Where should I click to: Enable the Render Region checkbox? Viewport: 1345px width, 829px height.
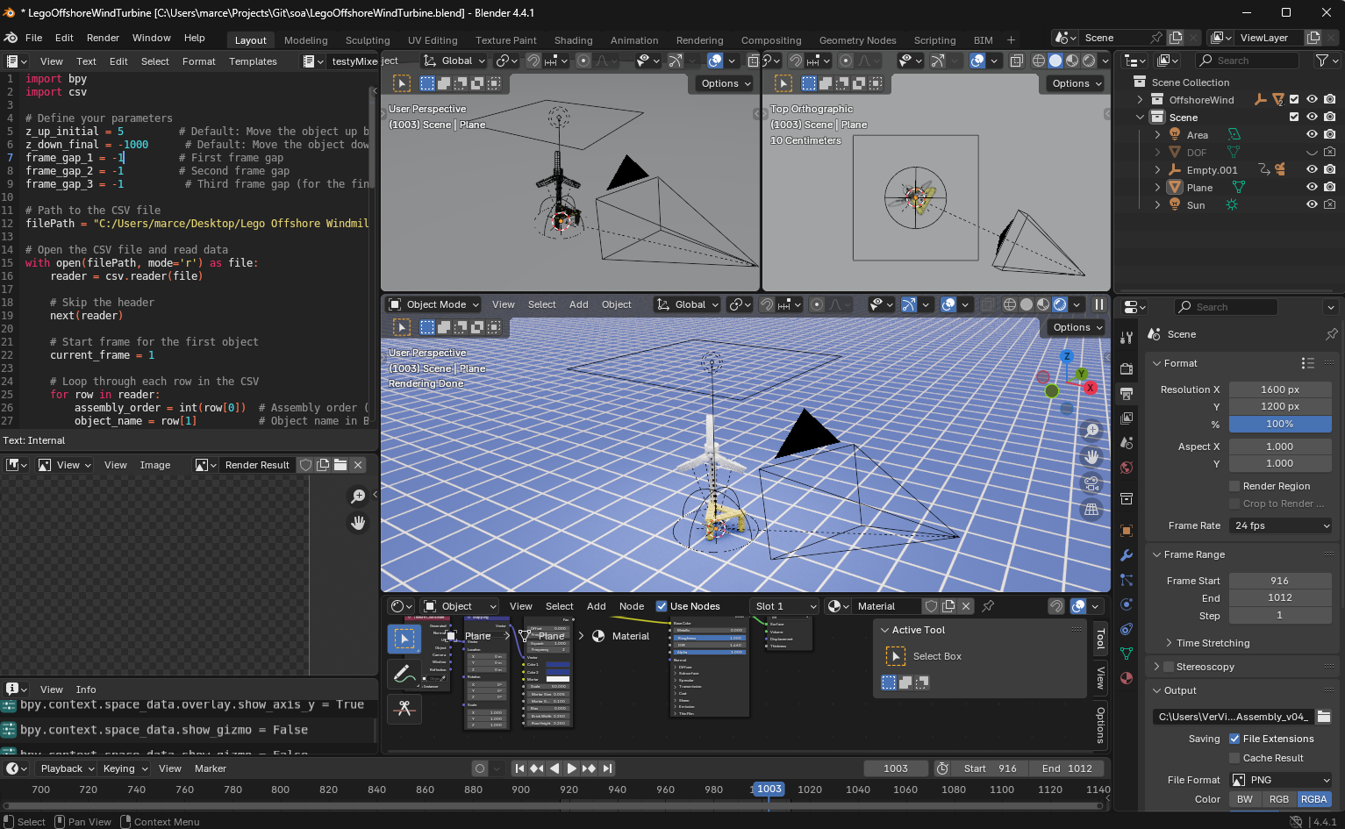(x=1234, y=486)
